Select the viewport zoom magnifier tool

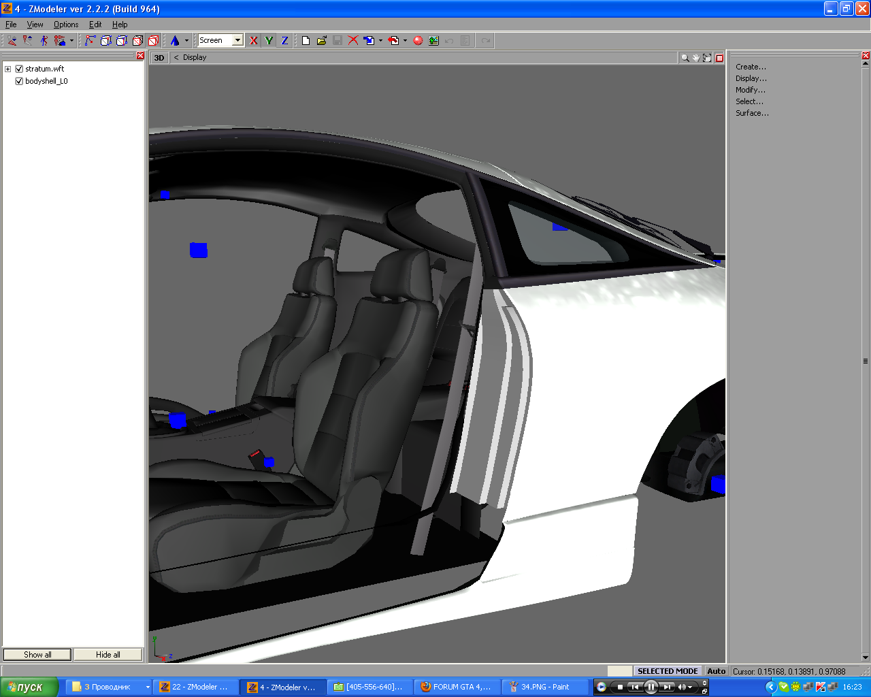click(685, 58)
